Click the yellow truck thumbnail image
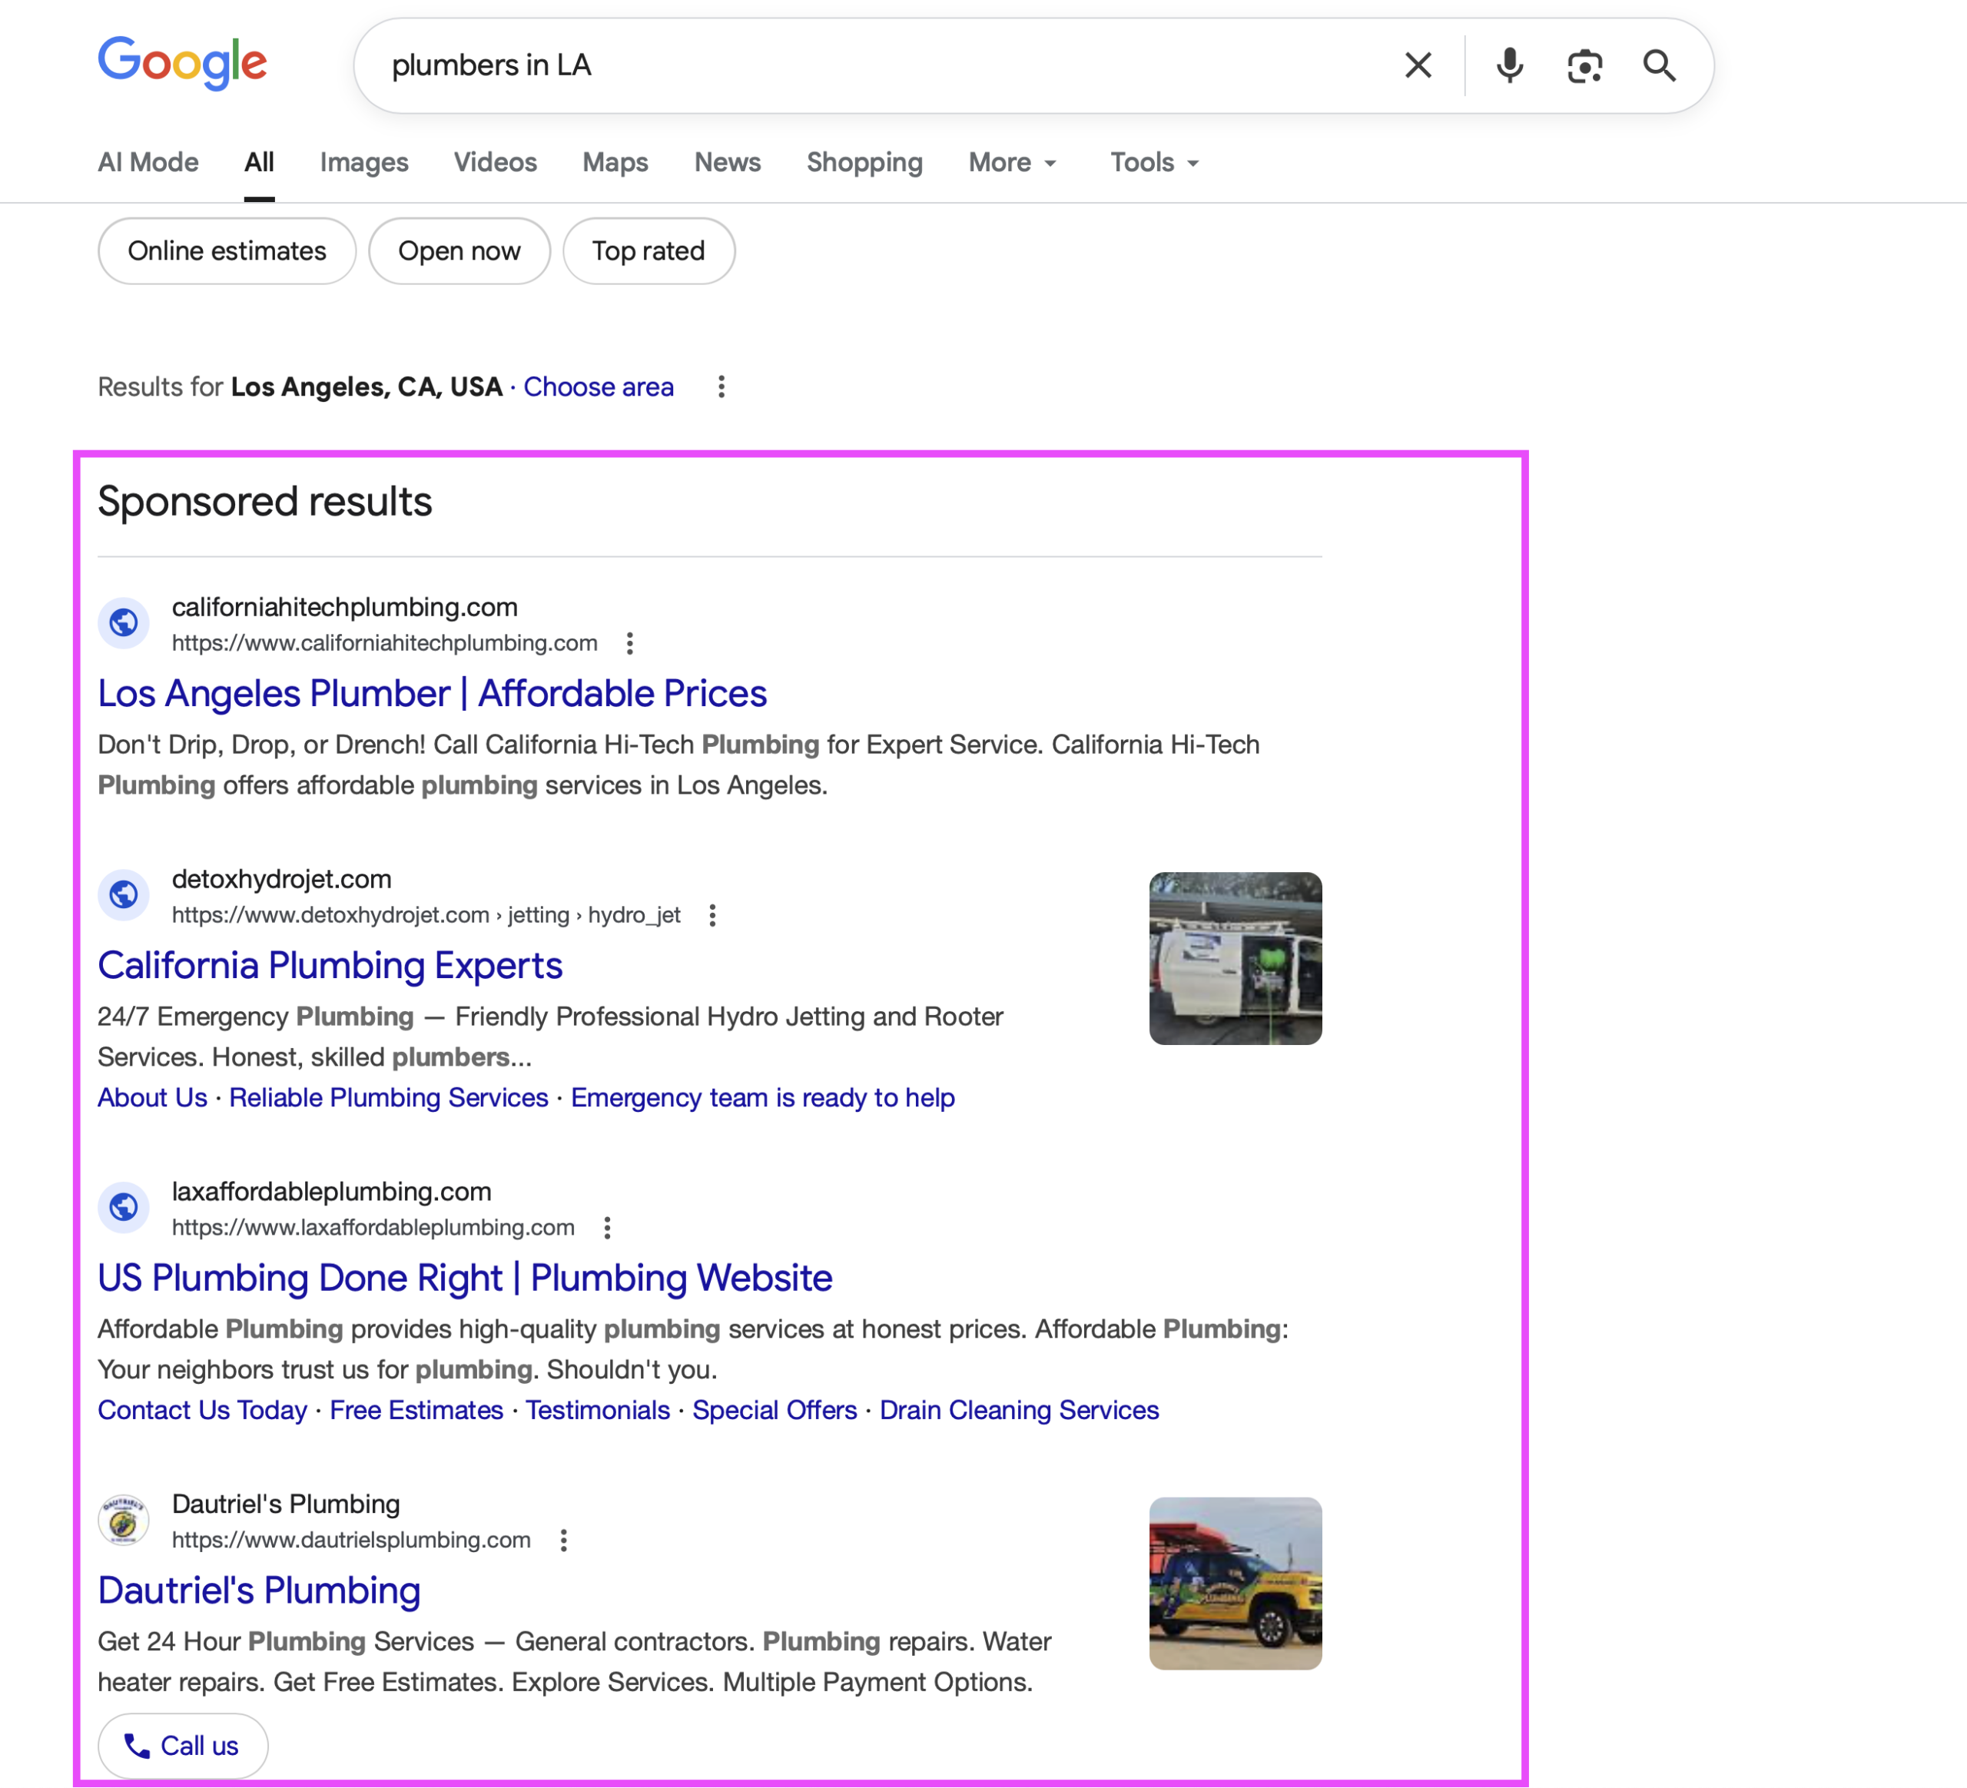 (1236, 1583)
